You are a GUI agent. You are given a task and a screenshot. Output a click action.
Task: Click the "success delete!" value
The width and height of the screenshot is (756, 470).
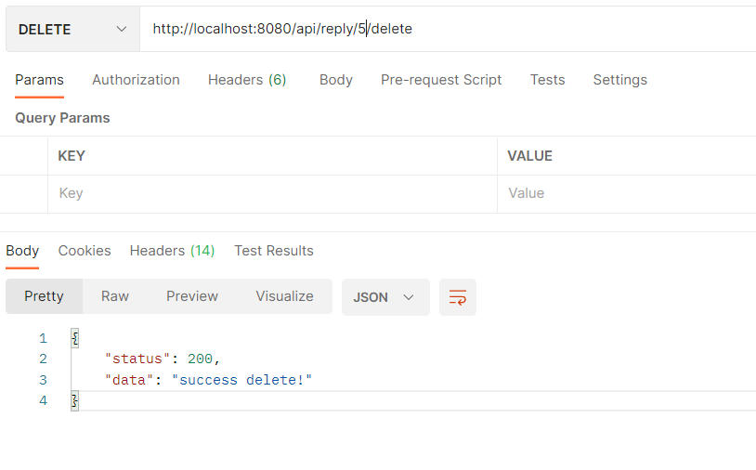point(242,380)
